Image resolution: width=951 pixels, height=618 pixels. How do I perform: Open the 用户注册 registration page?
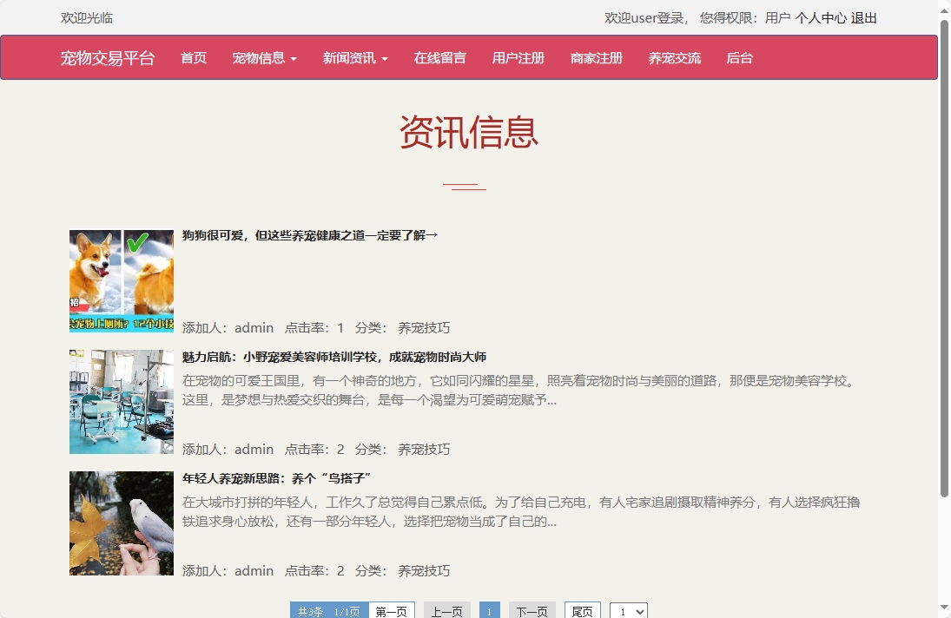517,57
